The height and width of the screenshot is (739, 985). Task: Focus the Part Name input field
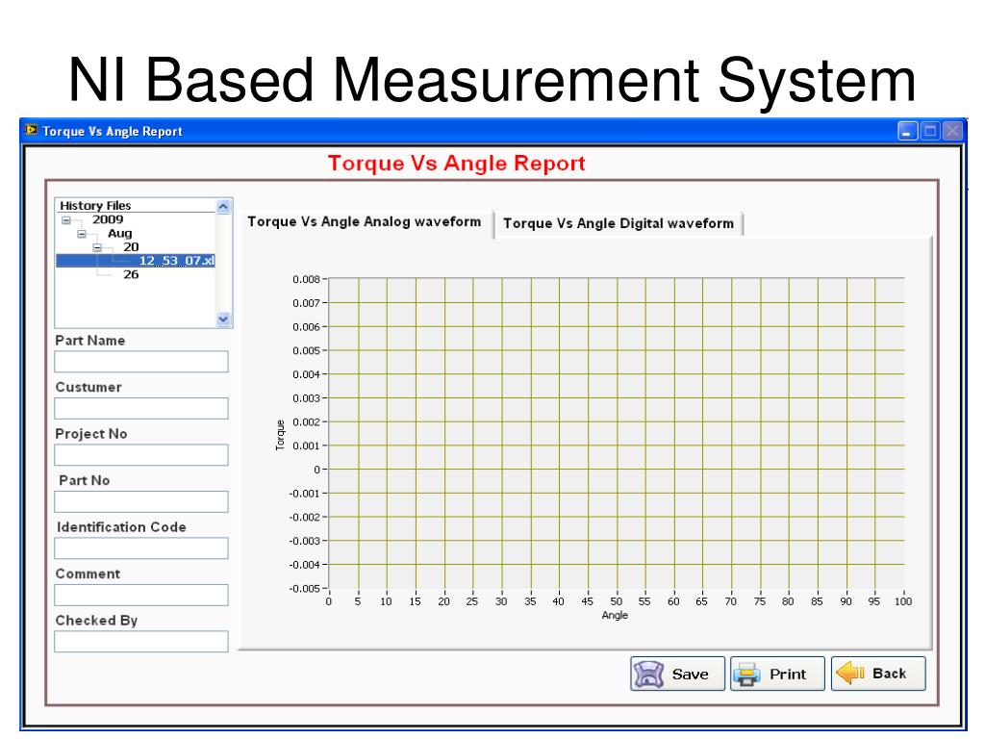141,362
